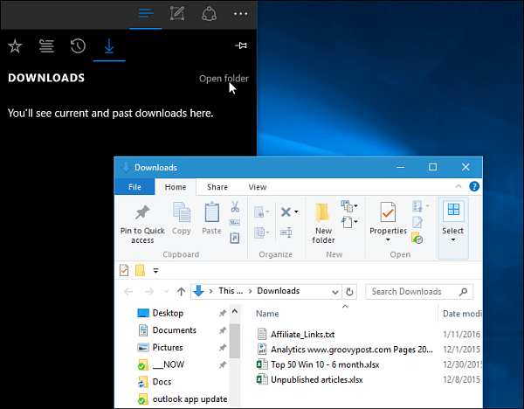The width and height of the screenshot is (524, 409).
Task: Select the View ribbon tab
Action: 258,187
